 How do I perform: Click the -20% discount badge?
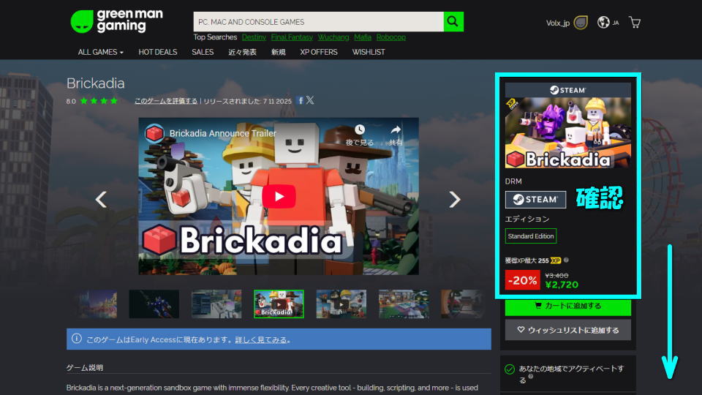(x=522, y=280)
